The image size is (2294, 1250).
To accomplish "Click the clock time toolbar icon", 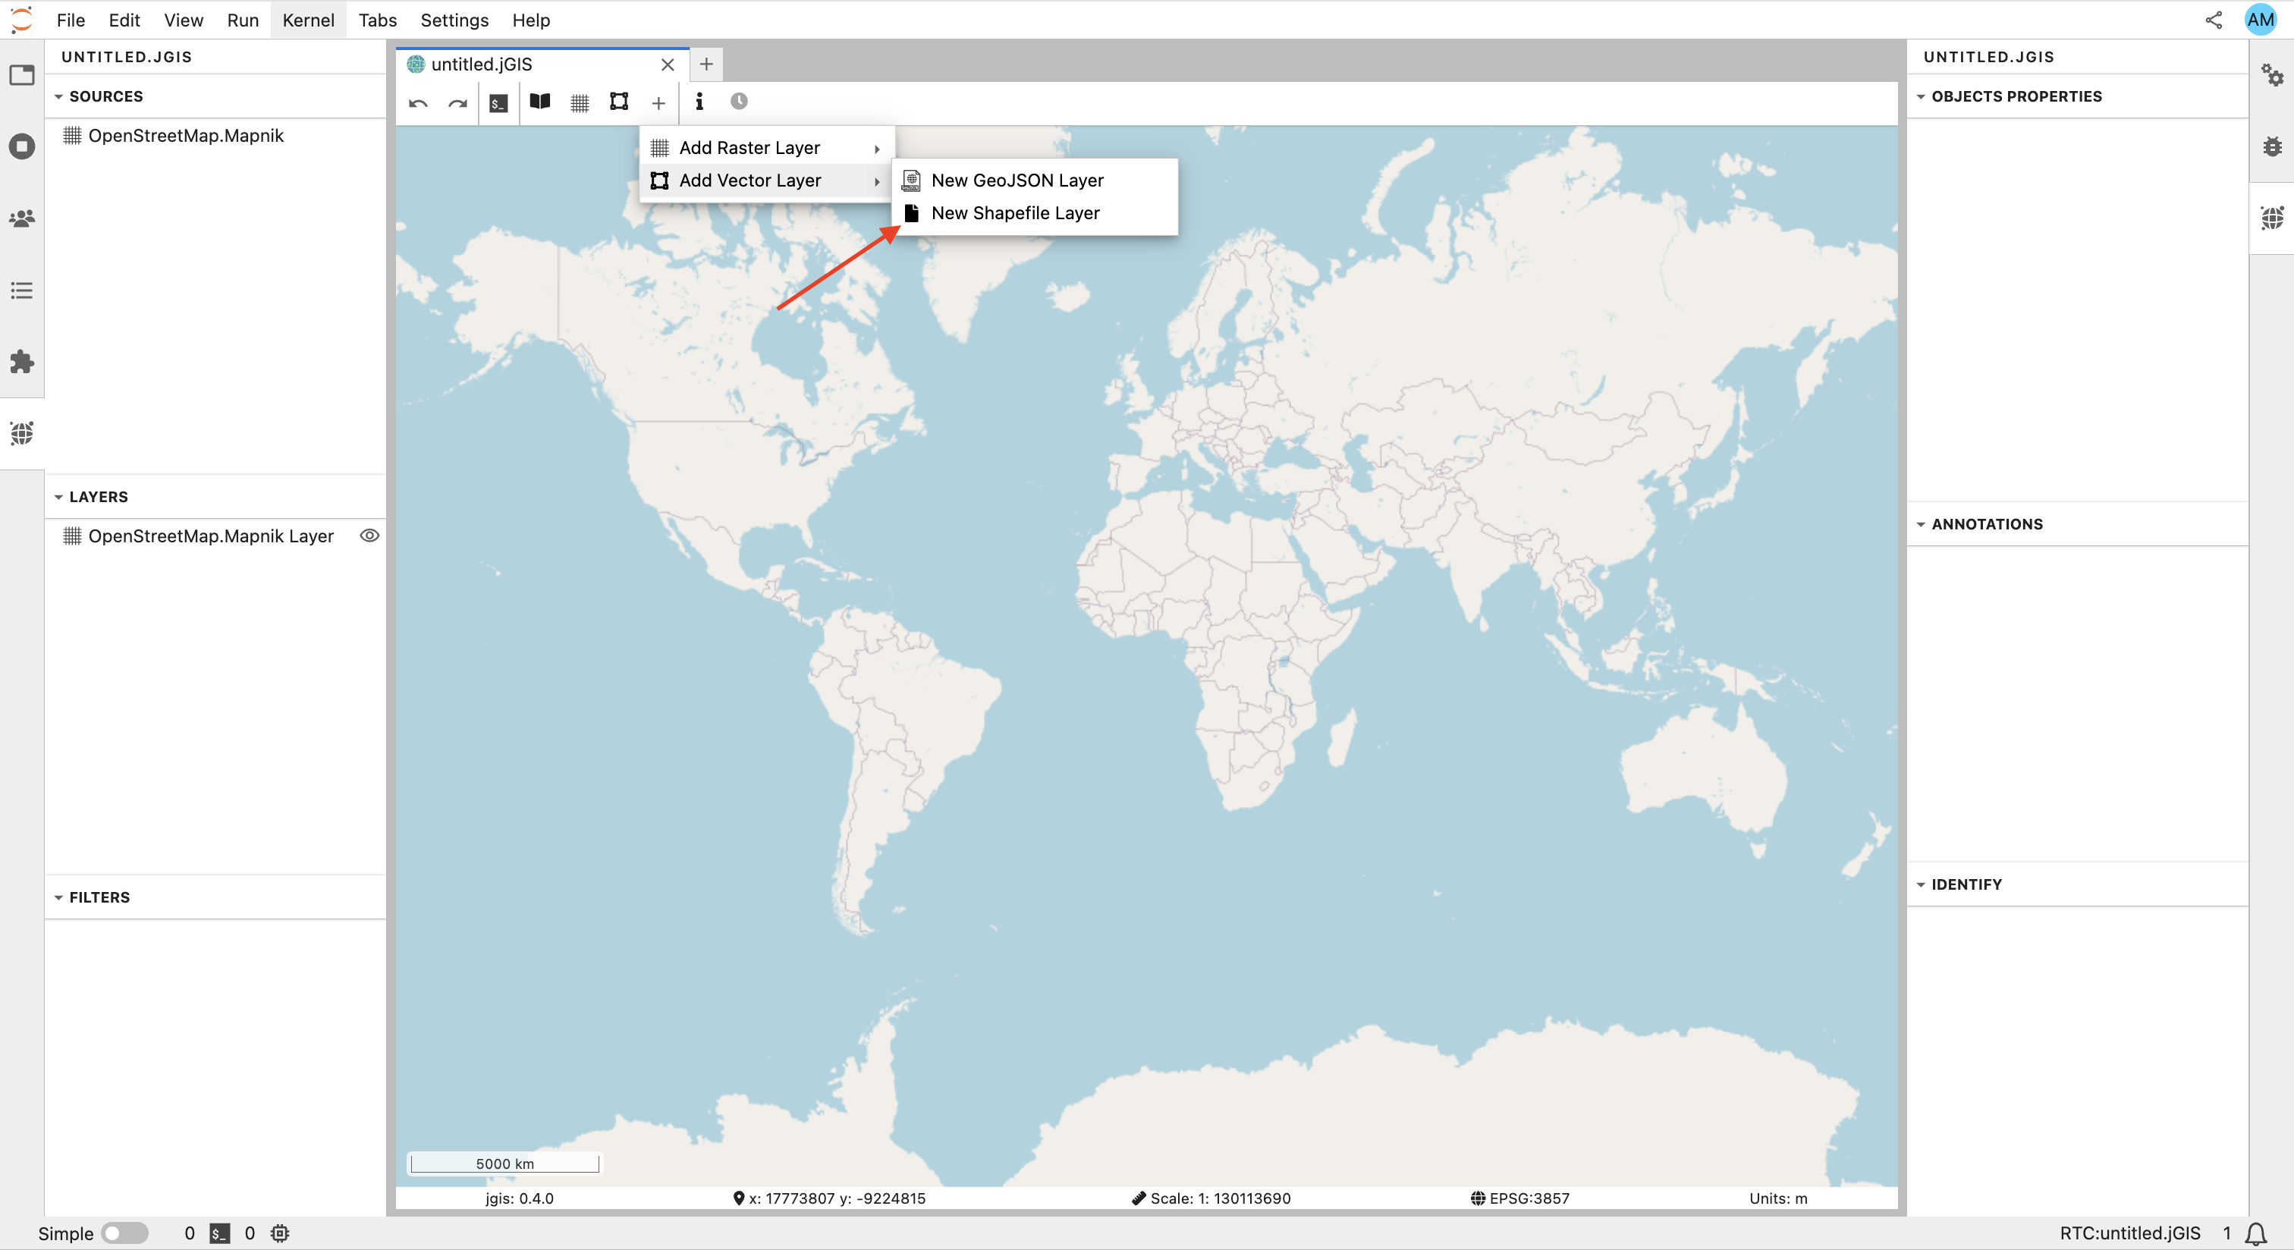I will coord(738,102).
